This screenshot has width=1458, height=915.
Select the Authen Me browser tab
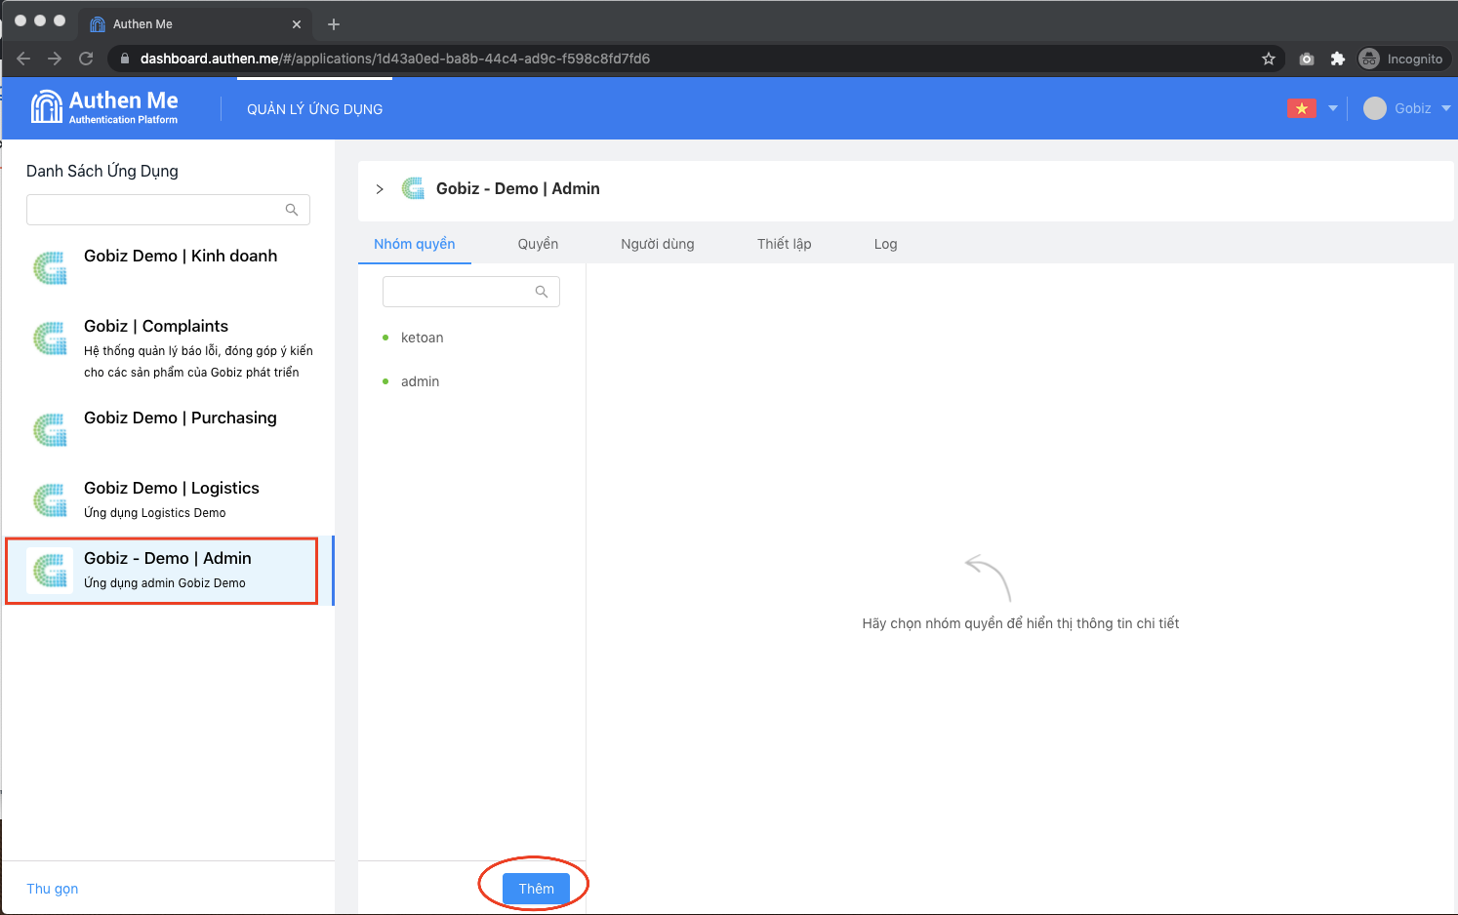[194, 24]
